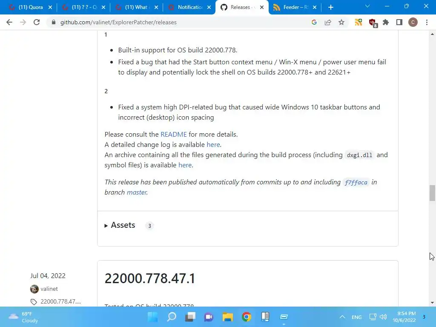The image size is (436, 327).
Task: View site info lock icon
Action: coord(54,22)
